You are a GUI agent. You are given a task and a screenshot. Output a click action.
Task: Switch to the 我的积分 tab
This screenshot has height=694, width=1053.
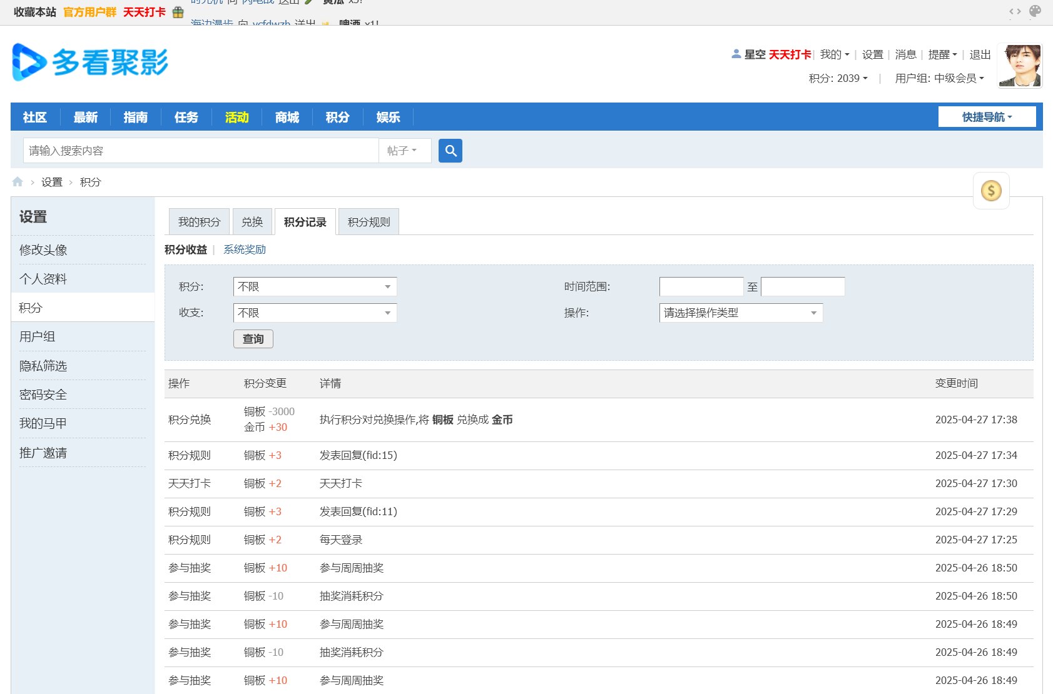(x=199, y=222)
